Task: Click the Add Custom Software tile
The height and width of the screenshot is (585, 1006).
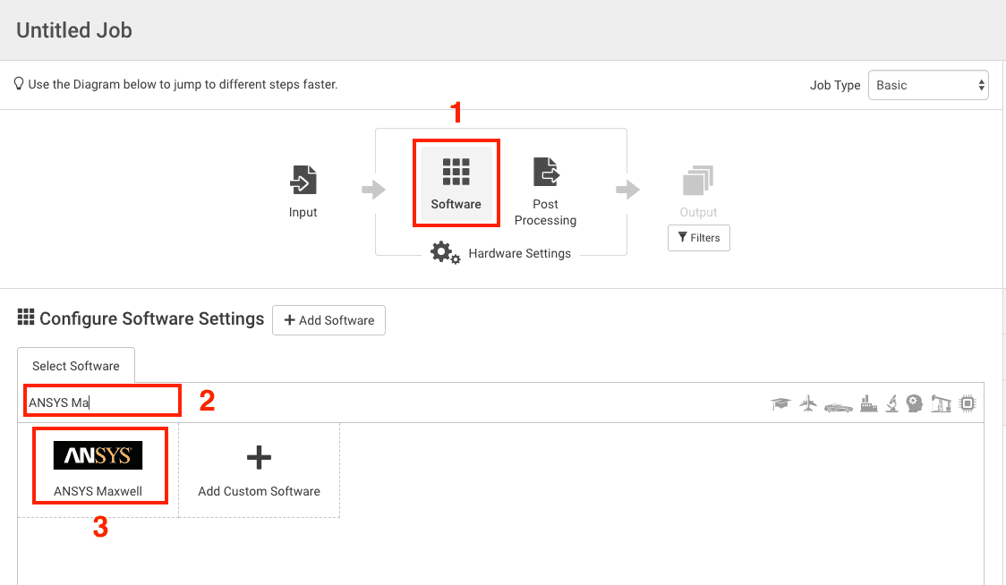Action: coord(260,471)
